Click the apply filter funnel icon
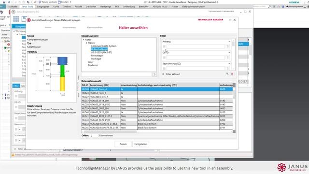The image size is (309, 174). (x=227, y=74)
